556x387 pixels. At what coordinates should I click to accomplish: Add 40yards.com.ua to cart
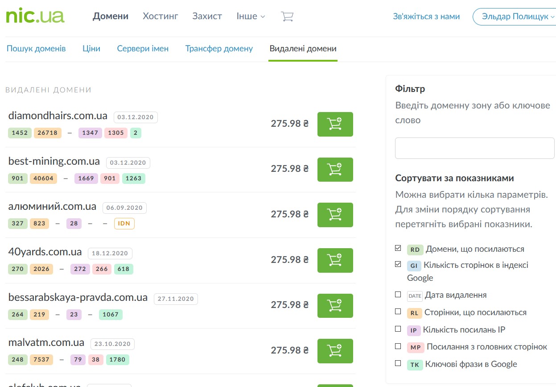coord(335,260)
